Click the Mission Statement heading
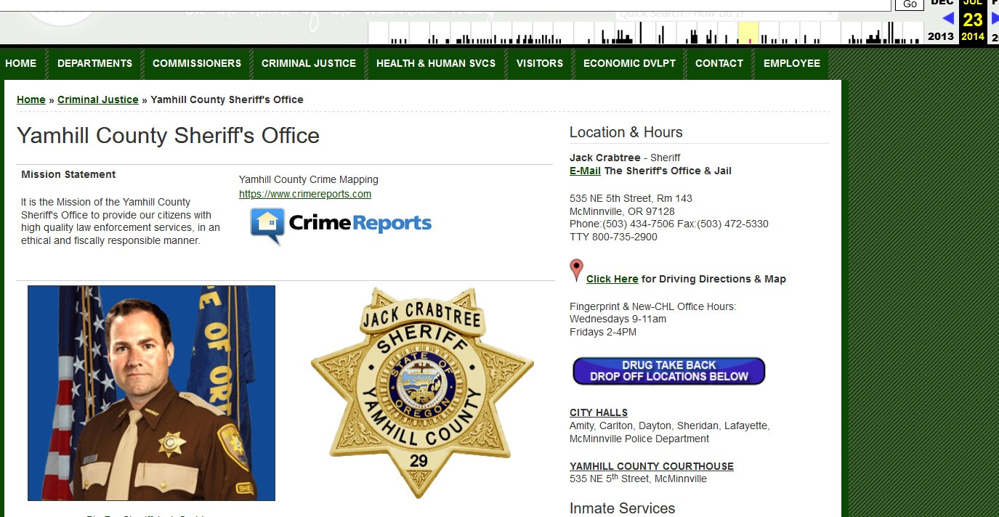Viewport: 999px width, 517px height. coord(68,174)
